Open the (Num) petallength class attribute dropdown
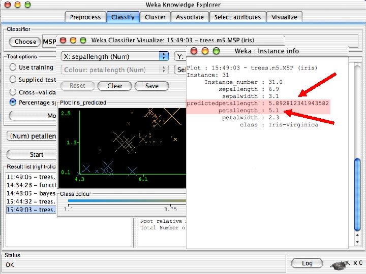Screen dimensions: 366x274 click(x=32, y=136)
